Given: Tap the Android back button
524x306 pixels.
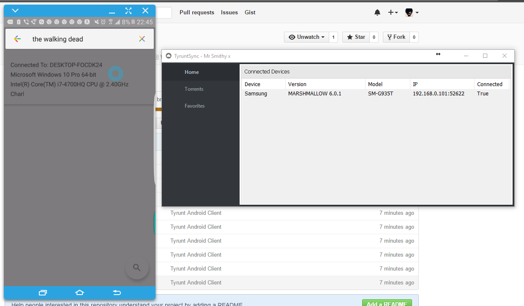Looking at the screenshot, I should coord(117,292).
